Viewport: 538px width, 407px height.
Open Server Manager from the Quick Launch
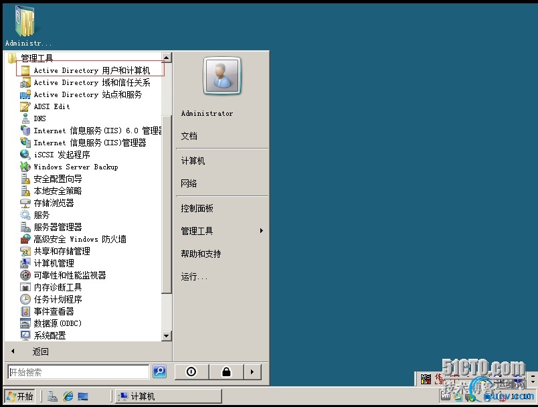pos(52,397)
